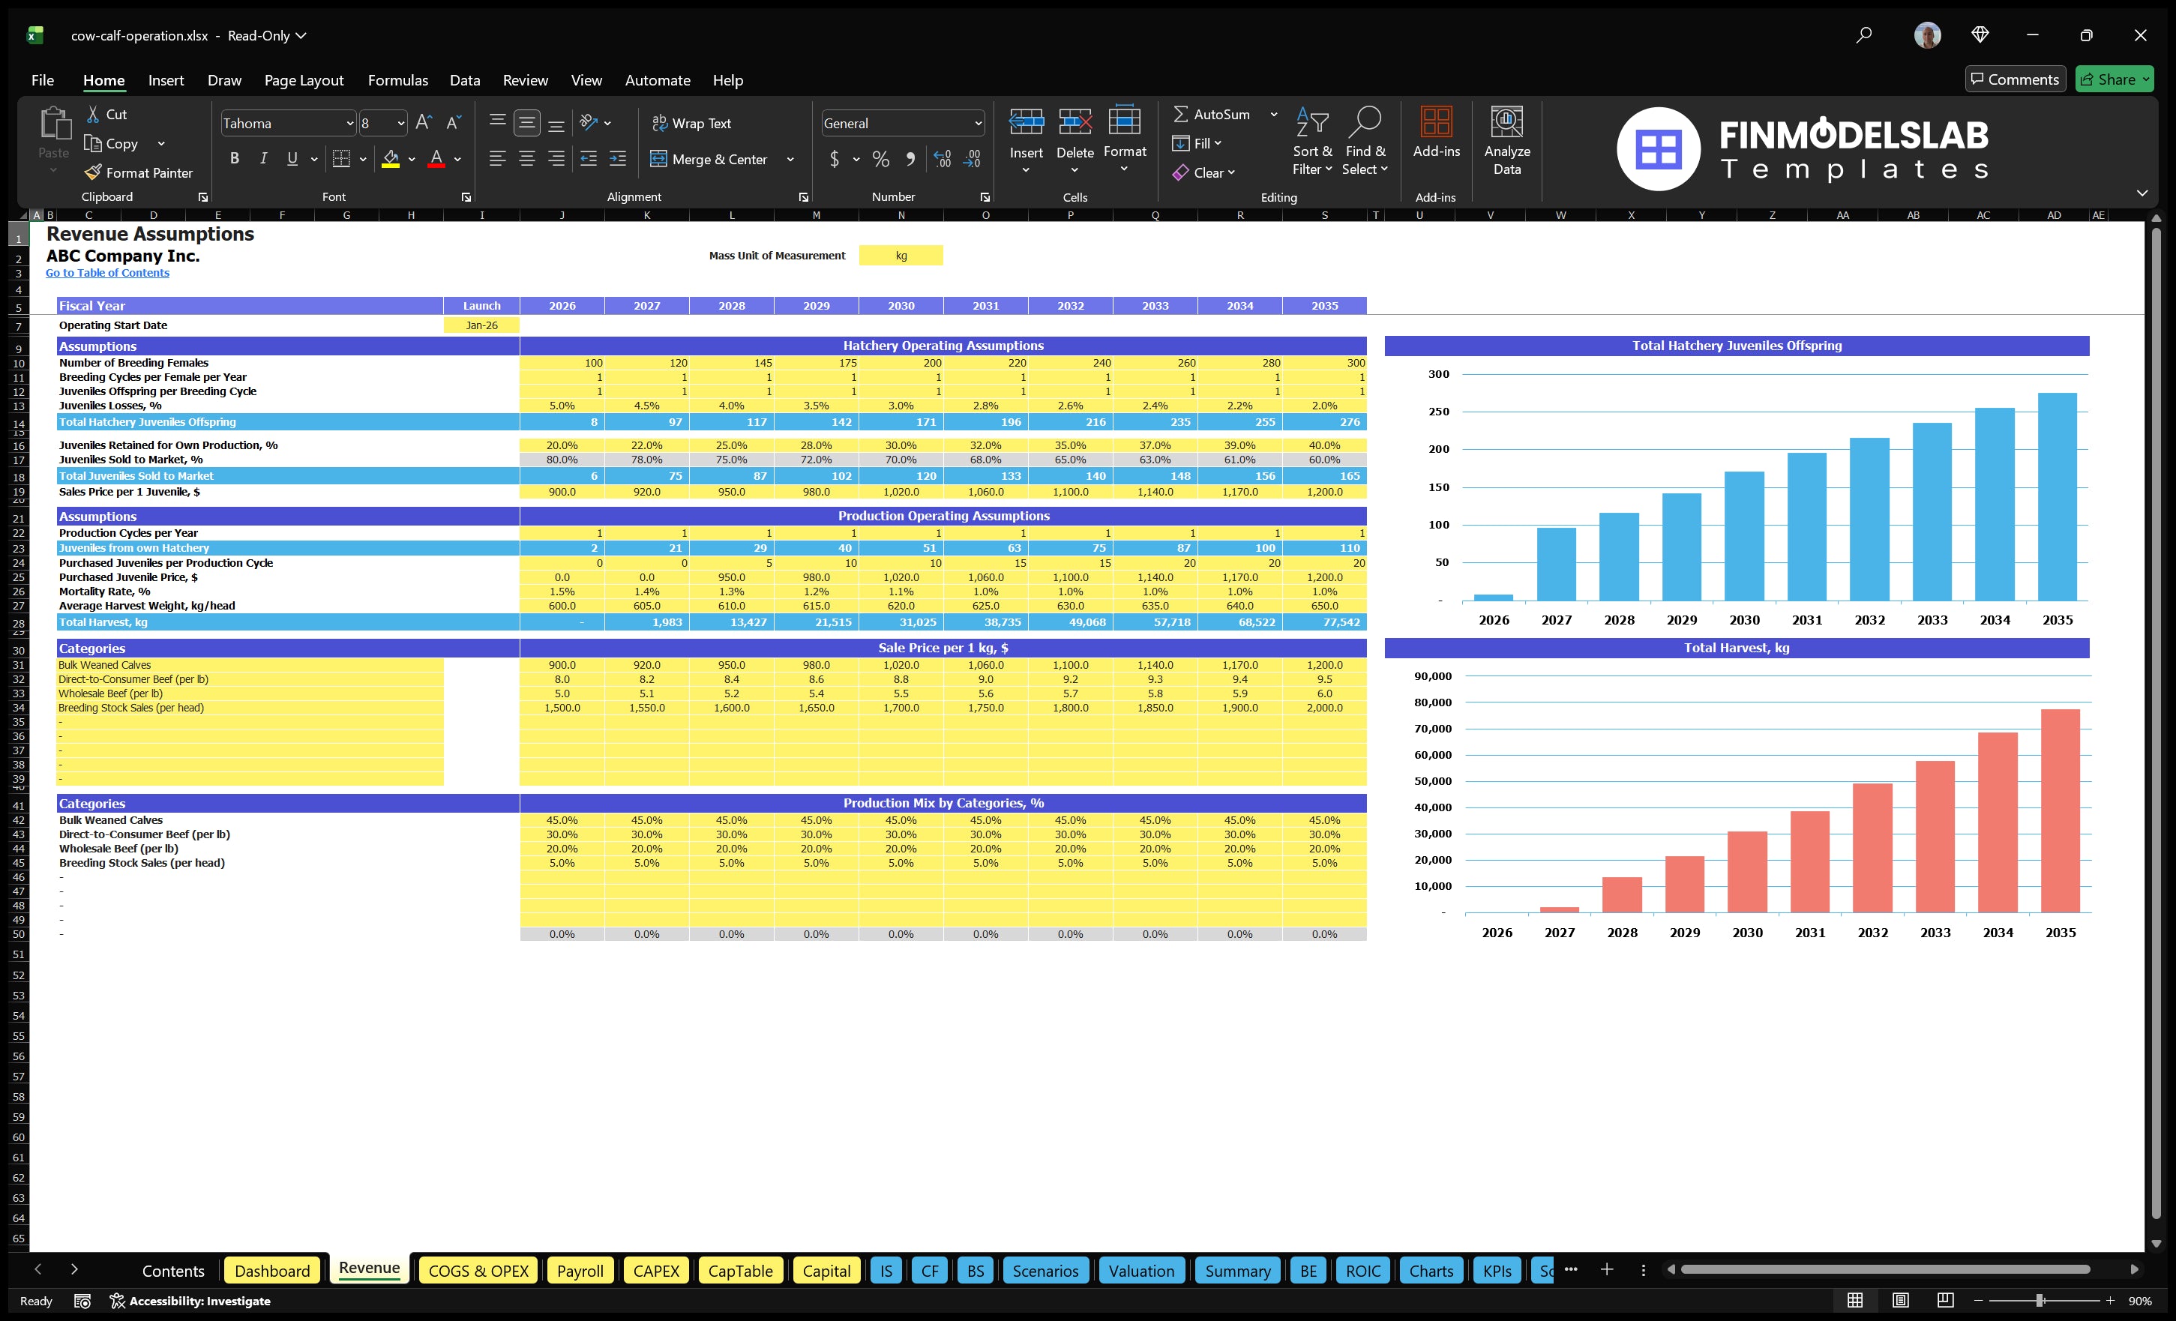Click Find & Select
The image size is (2176, 1321).
tap(1365, 141)
